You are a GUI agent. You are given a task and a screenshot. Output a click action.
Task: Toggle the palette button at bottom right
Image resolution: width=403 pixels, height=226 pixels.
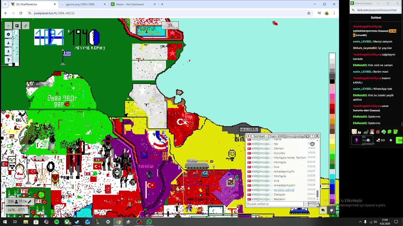pyautogui.click(x=332, y=210)
